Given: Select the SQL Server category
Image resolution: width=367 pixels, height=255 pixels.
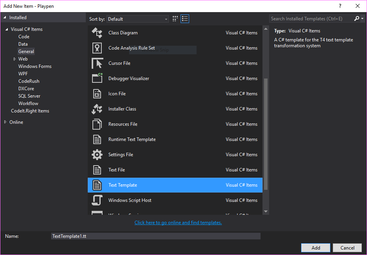Looking at the screenshot, I should [29, 96].
